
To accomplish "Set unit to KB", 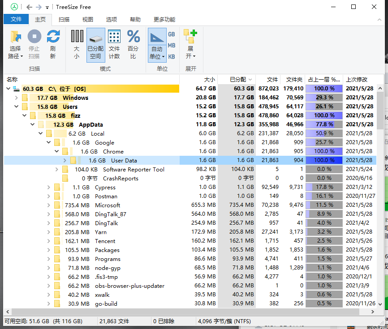I will 172,56.
